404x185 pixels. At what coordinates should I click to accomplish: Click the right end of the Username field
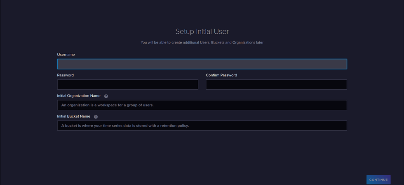click(338, 64)
